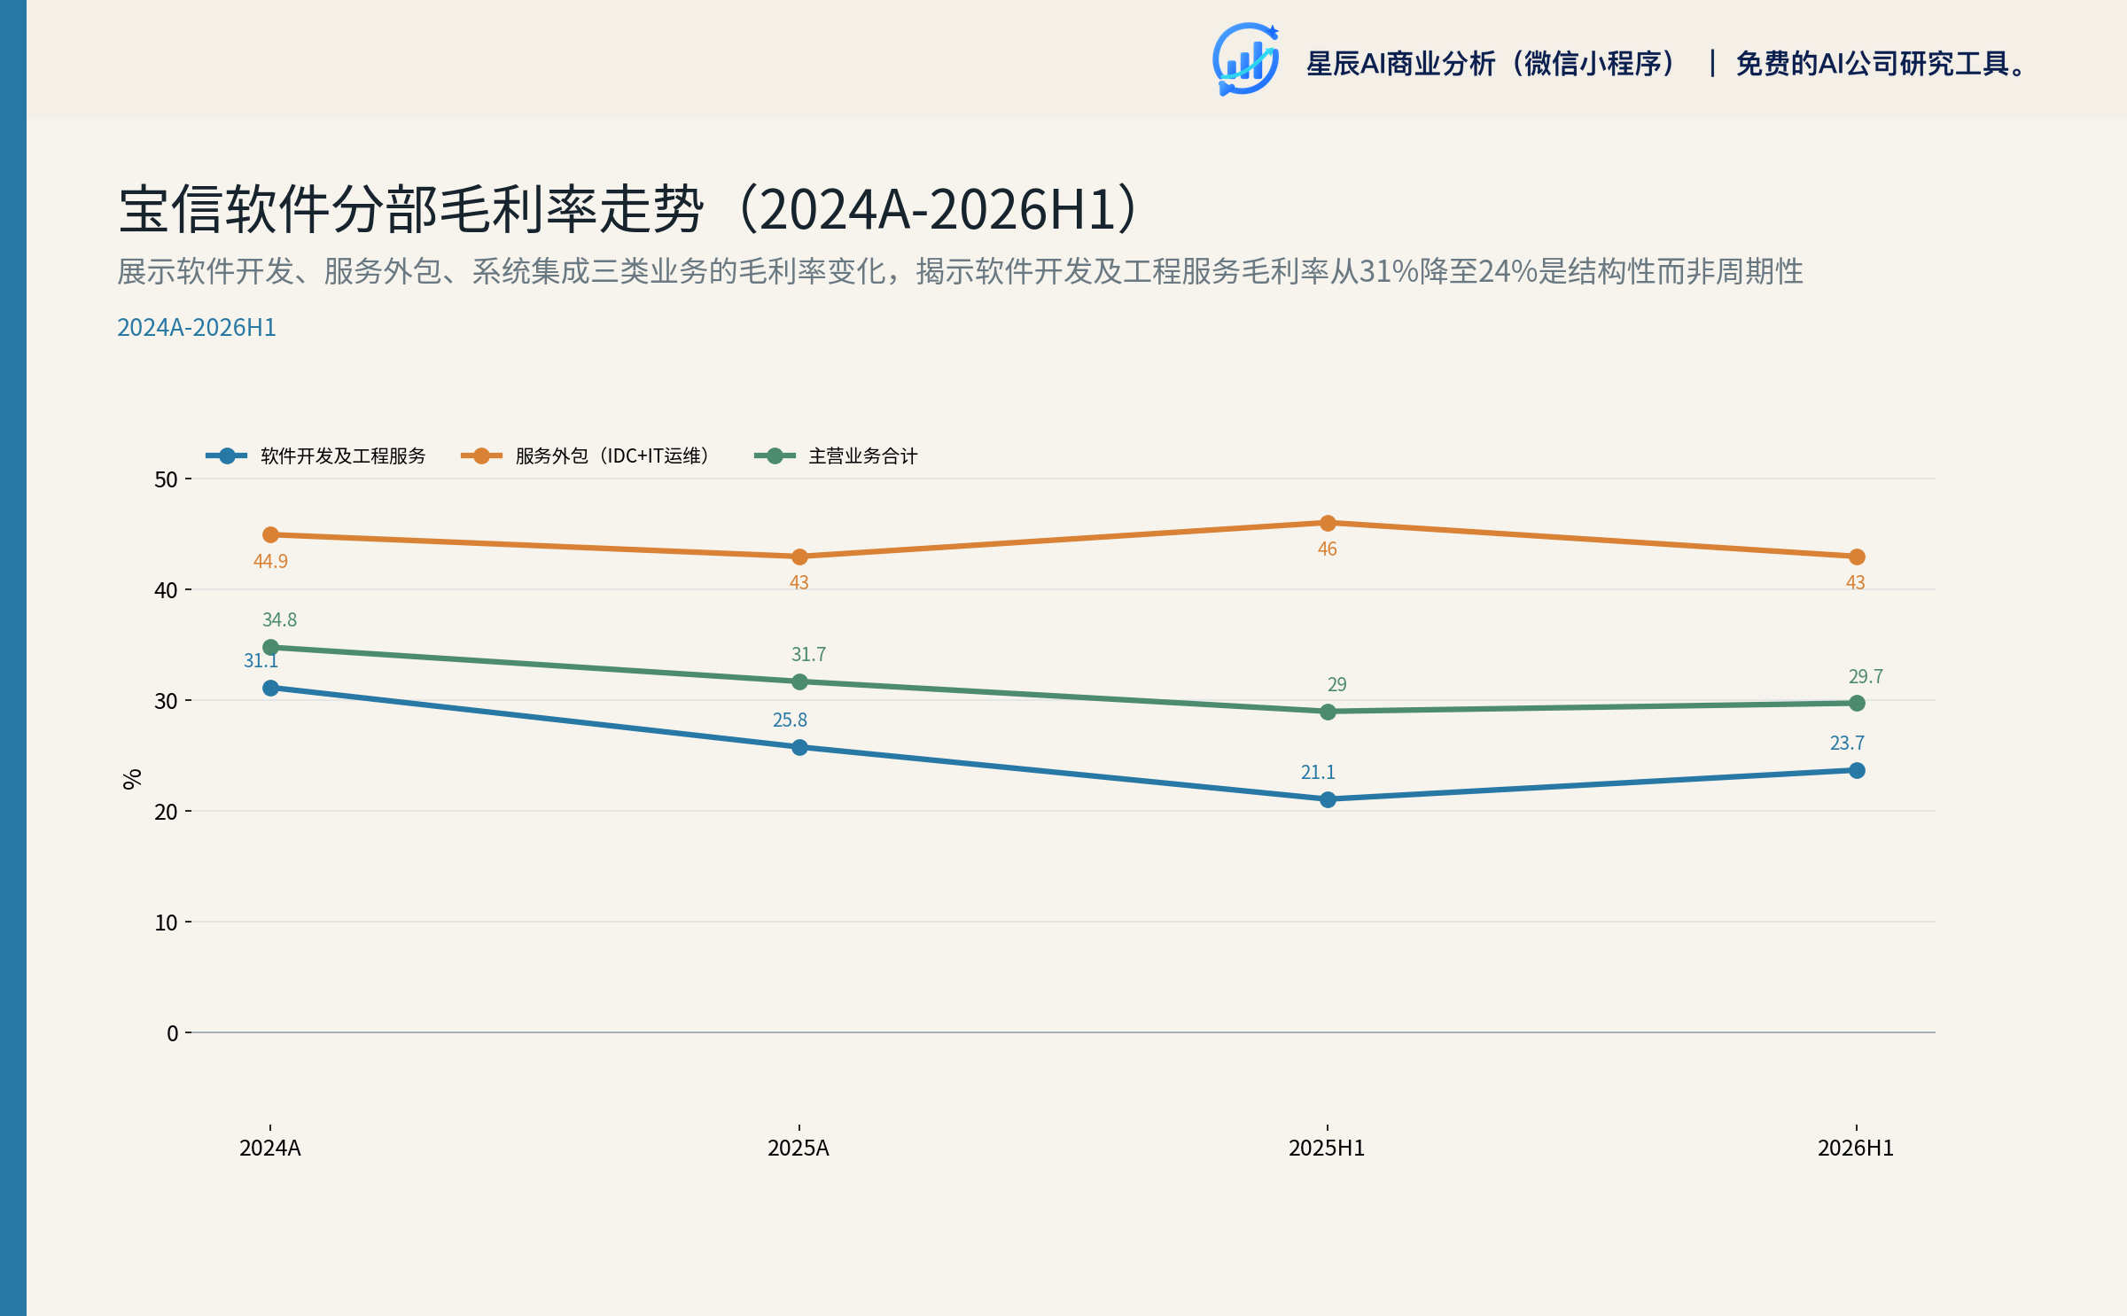This screenshot has height=1316, width=2127.
Task: Click the 0 y-axis tick label
Action: (173, 1033)
